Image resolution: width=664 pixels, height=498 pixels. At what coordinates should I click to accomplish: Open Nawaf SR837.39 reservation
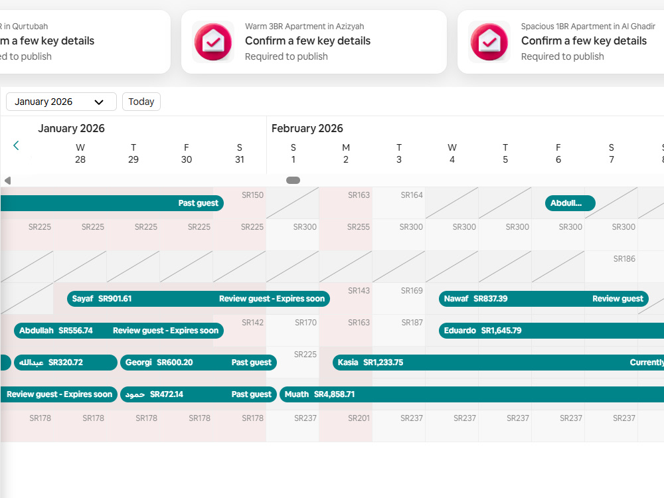coord(544,299)
